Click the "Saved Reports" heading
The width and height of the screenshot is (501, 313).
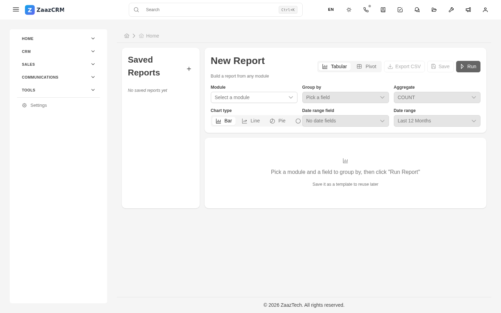click(144, 66)
